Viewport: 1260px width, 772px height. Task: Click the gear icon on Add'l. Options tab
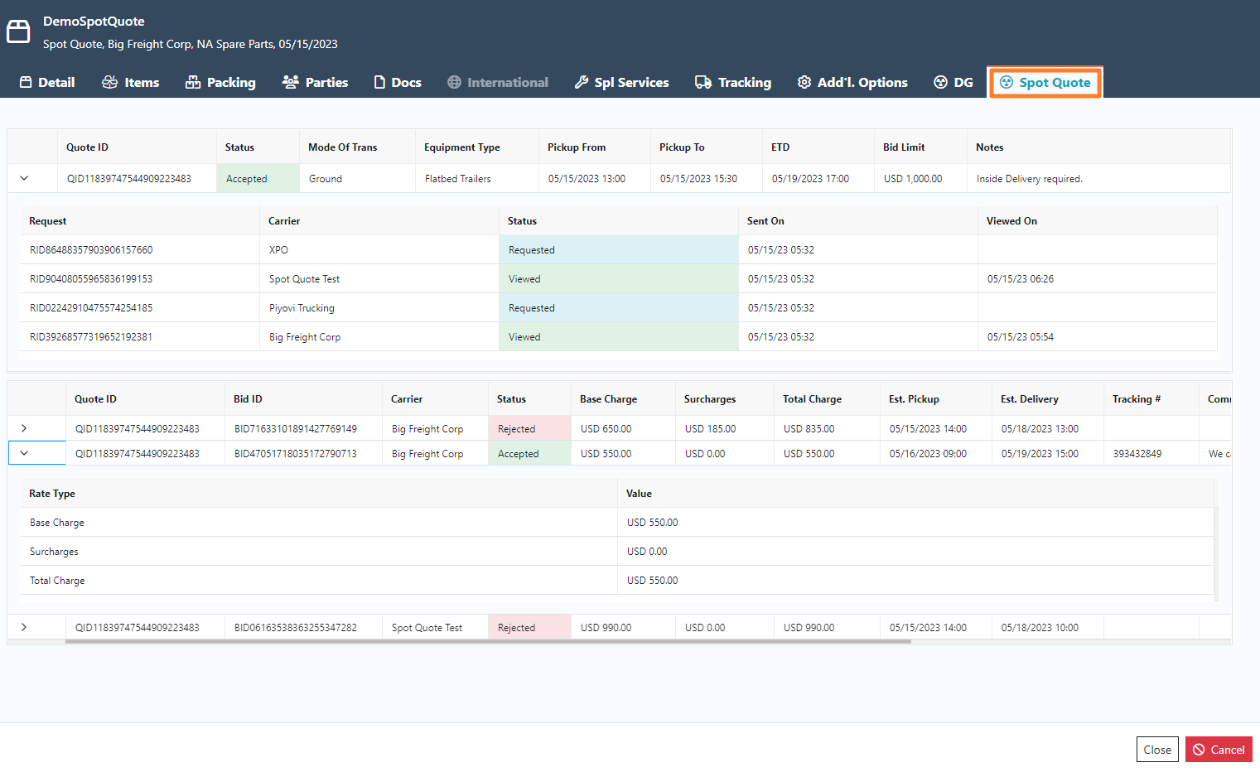point(804,82)
